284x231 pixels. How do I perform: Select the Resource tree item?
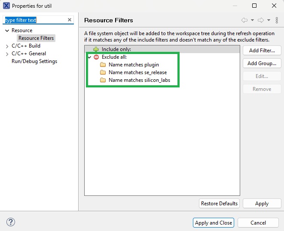point(22,30)
